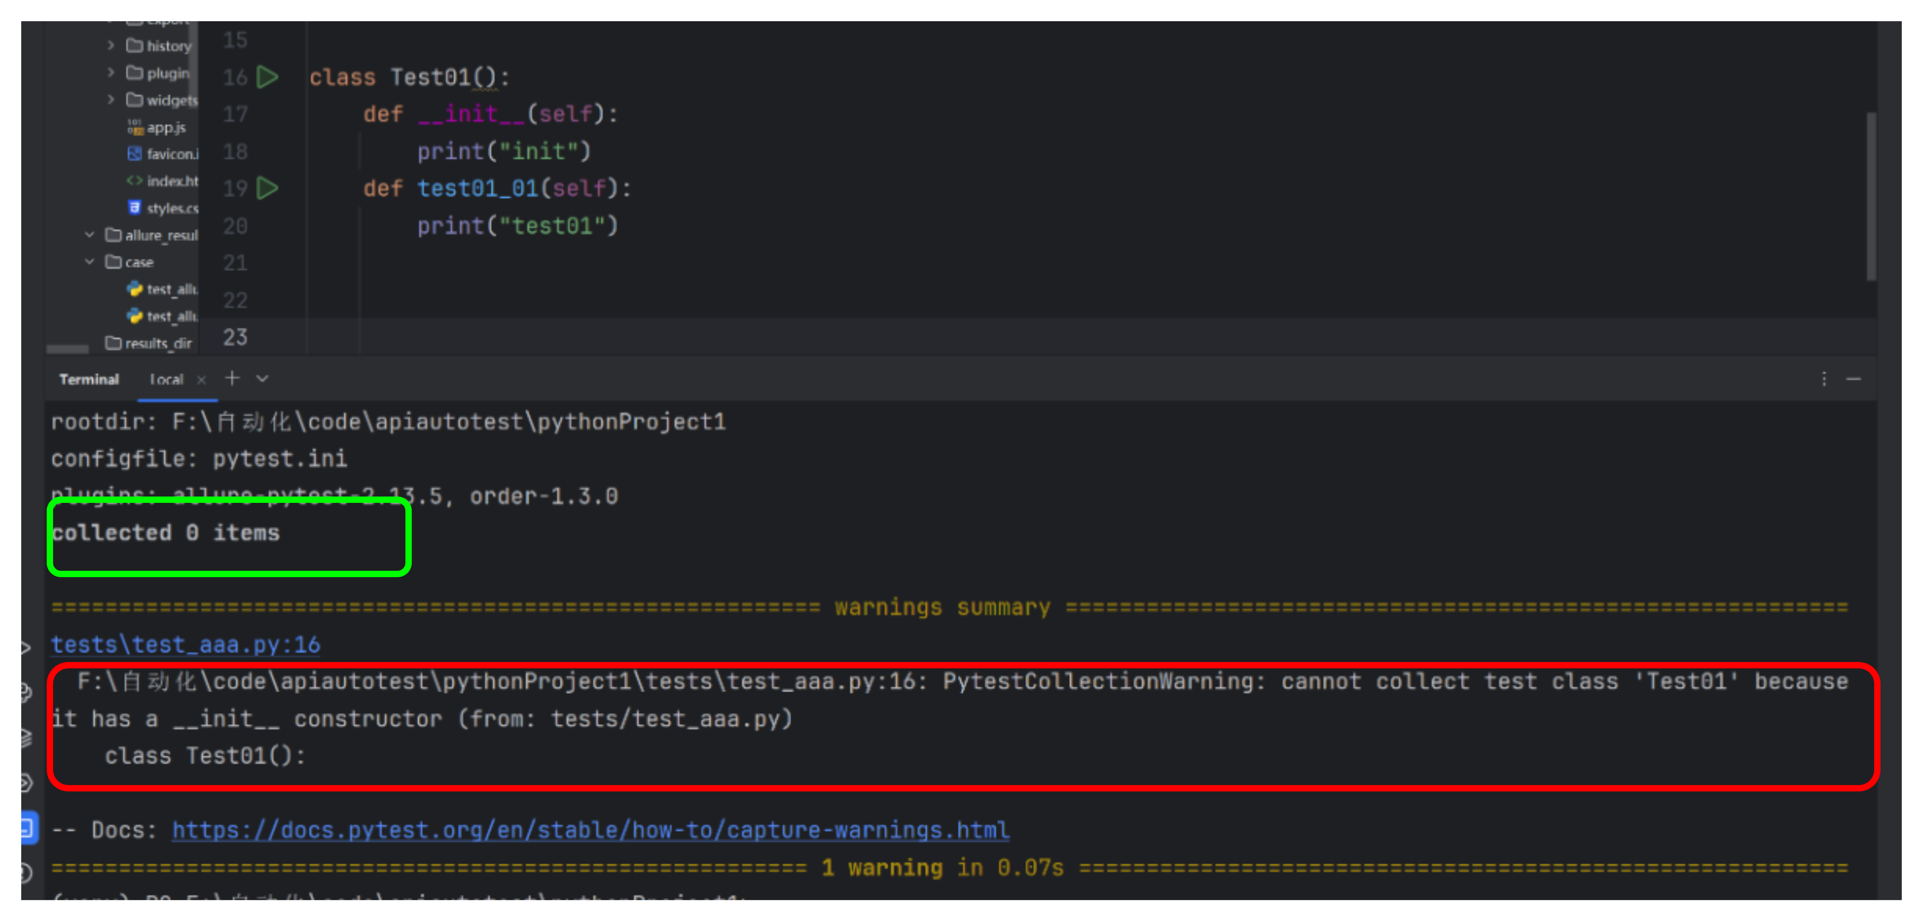Screen dimensions: 1923x923
Task: Close the Local terminal tab
Action: click(201, 380)
